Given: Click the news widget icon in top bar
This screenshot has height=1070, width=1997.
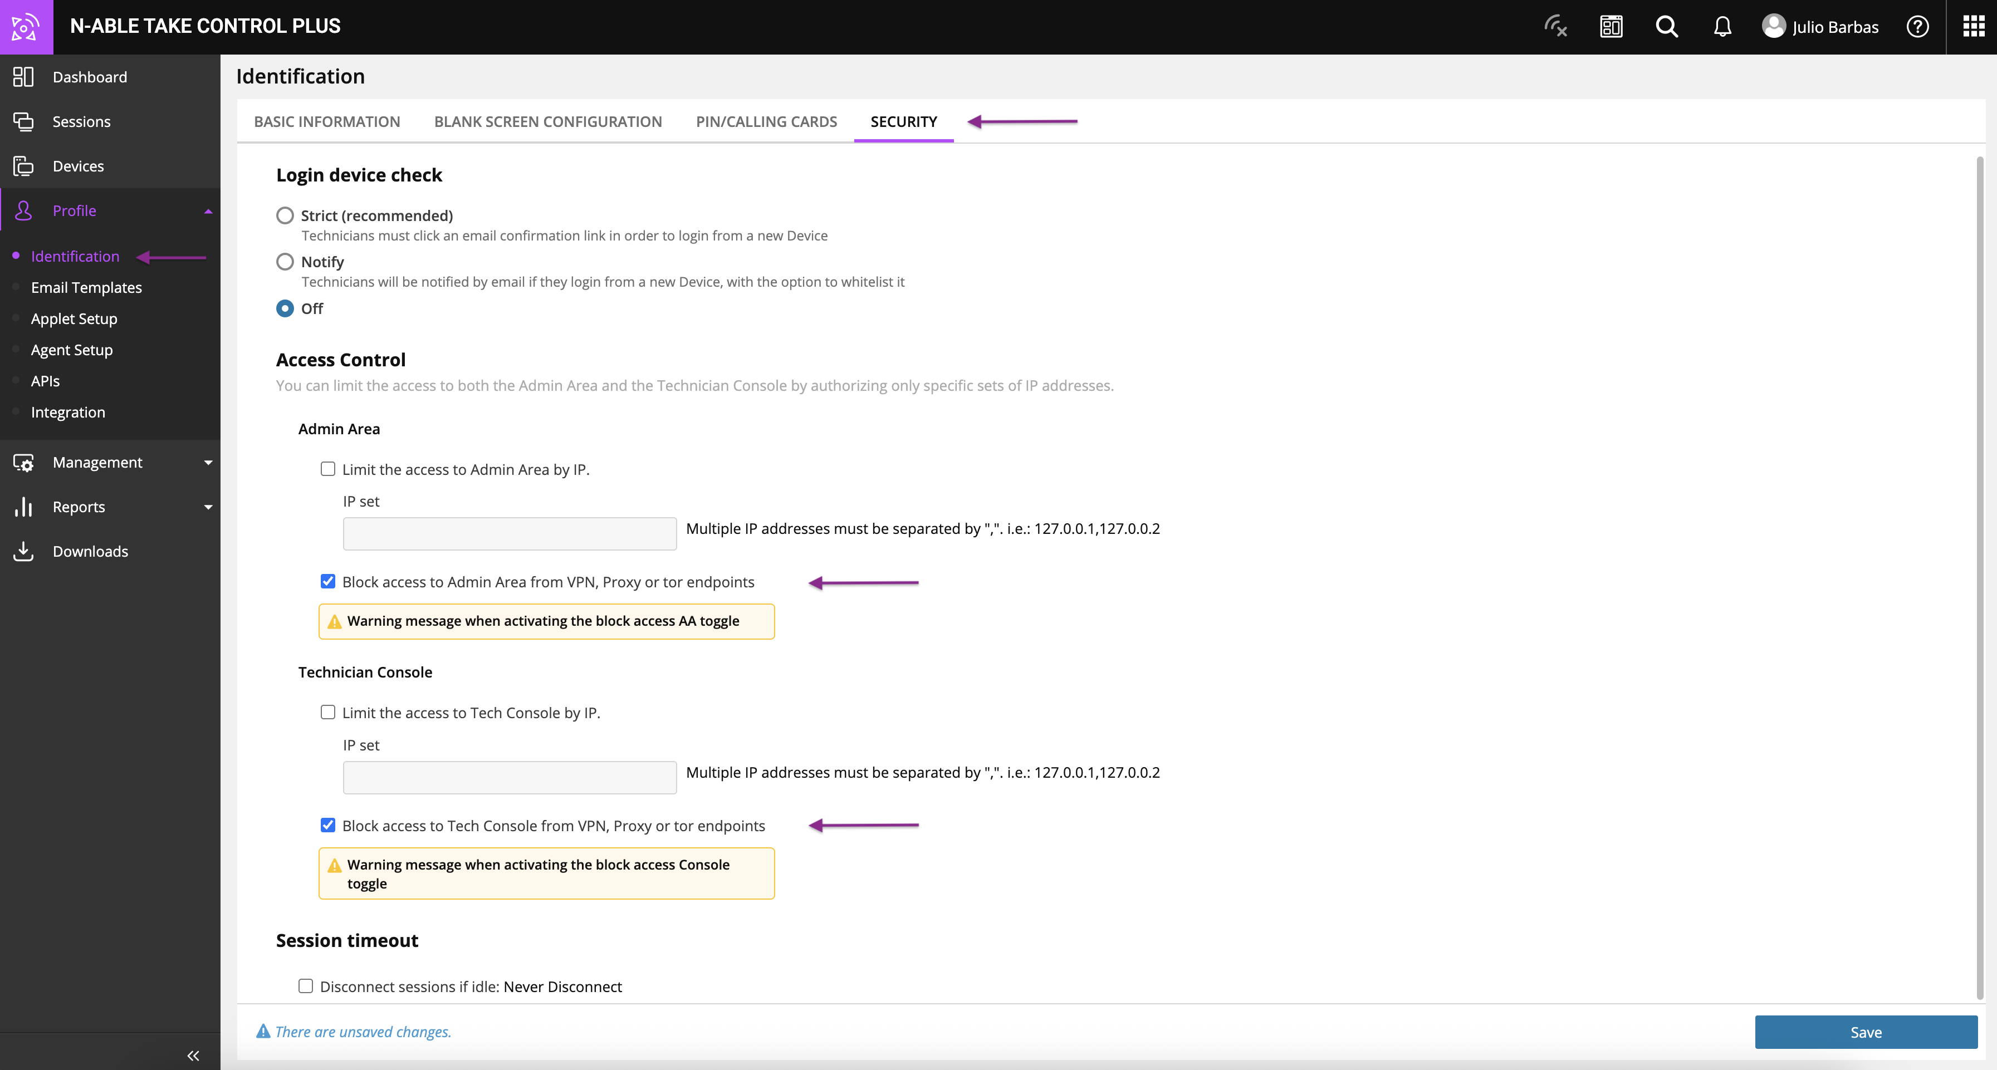Looking at the screenshot, I should 1611,26.
